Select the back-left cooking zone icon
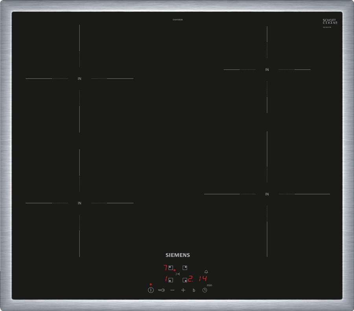Viewport: 354px width, 311px height. click(x=171, y=267)
